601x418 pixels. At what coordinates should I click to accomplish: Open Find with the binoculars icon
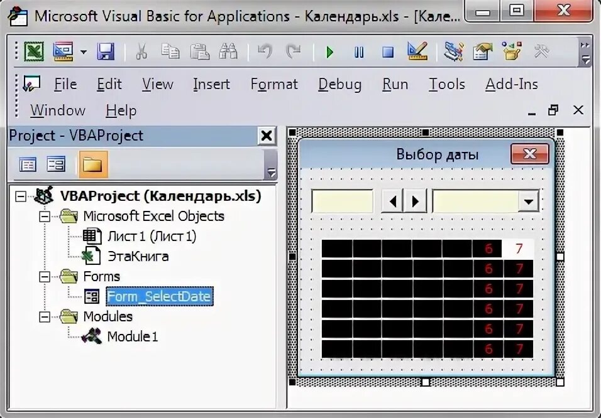(x=228, y=51)
